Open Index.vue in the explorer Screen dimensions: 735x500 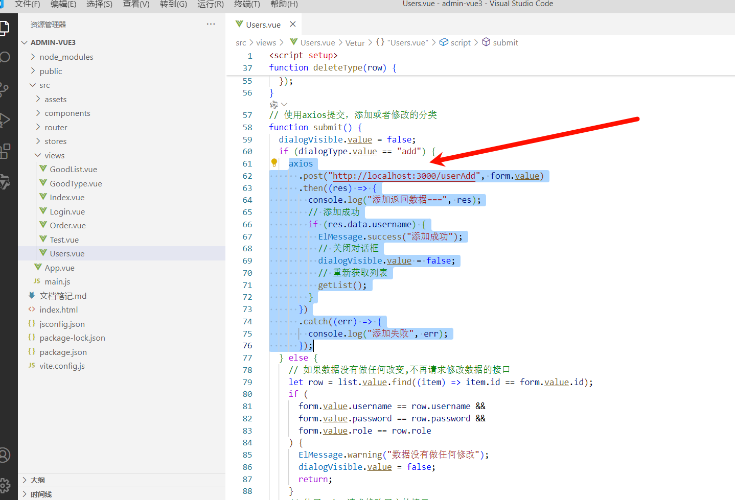pos(67,197)
